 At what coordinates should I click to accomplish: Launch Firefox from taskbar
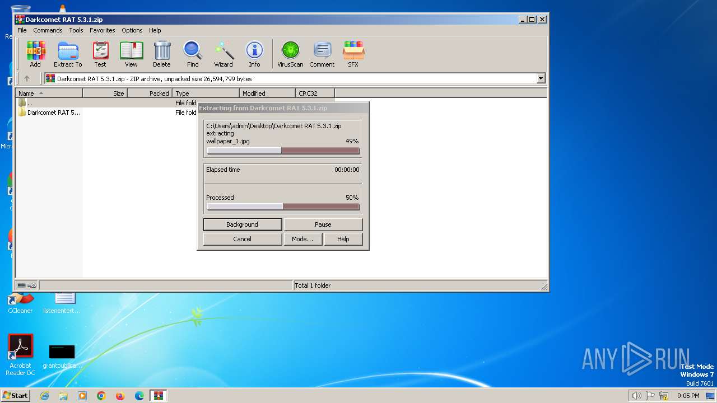pyautogui.click(x=120, y=396)
